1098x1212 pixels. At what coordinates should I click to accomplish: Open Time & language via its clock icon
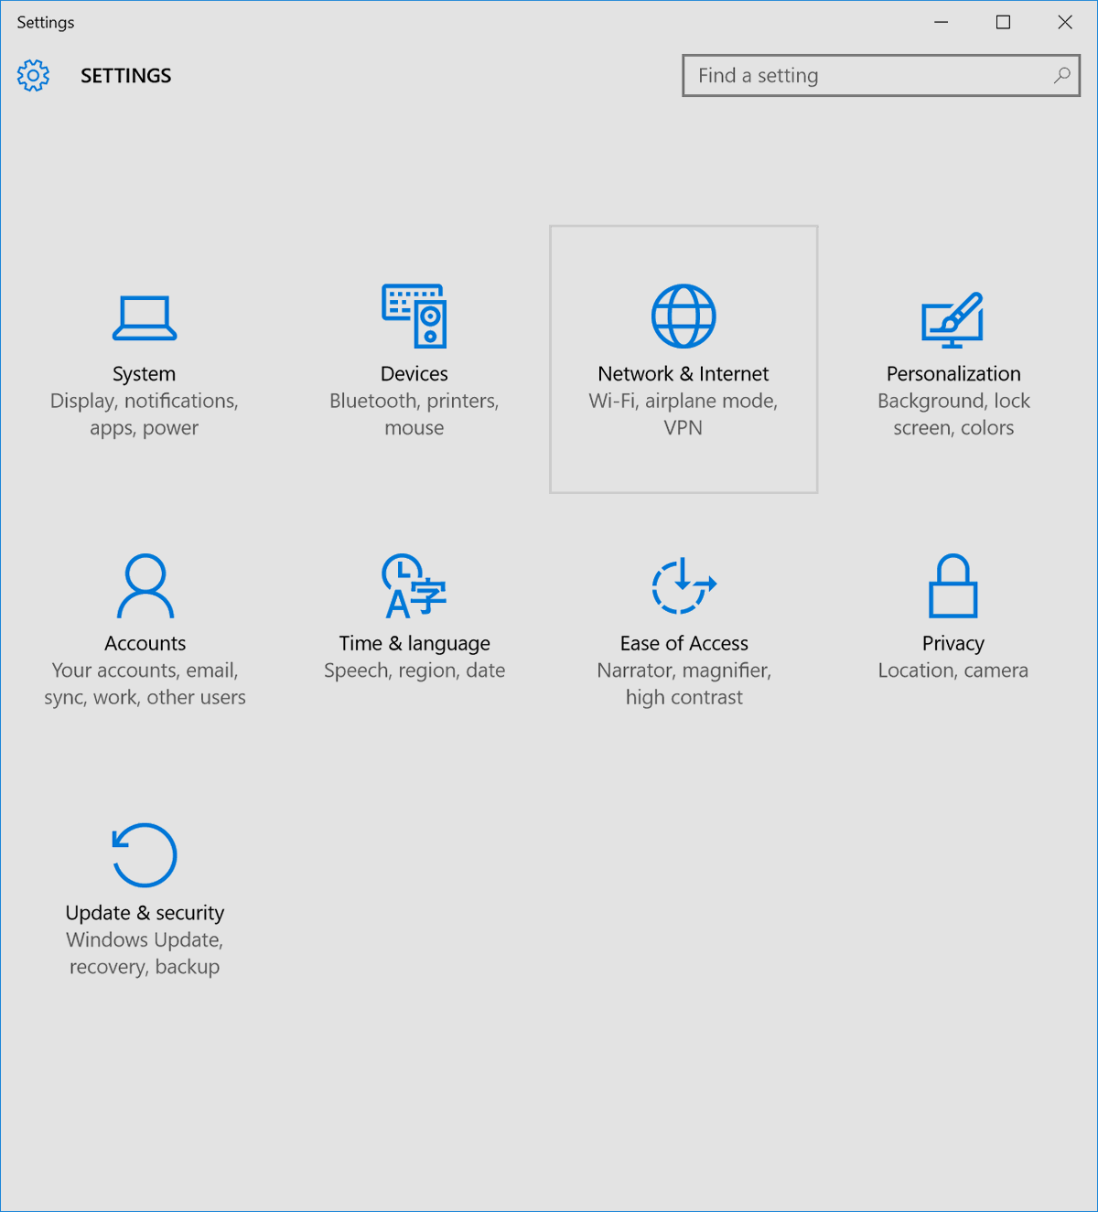(414, 585)
